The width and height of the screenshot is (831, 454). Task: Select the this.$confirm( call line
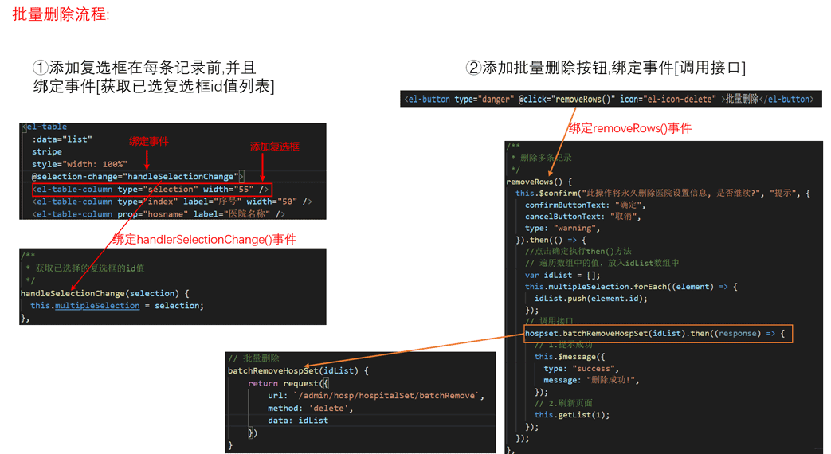(662, 194)
